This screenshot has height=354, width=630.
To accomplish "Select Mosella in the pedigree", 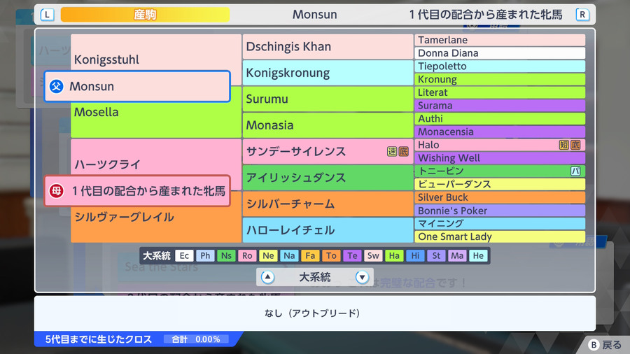I will 156,112.
